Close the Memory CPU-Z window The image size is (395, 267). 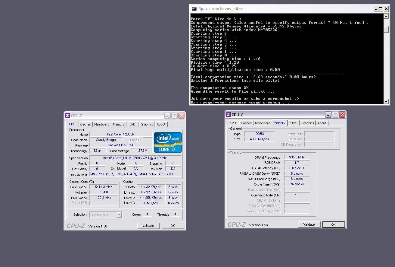pyautogui.click(x=342, y=115)
